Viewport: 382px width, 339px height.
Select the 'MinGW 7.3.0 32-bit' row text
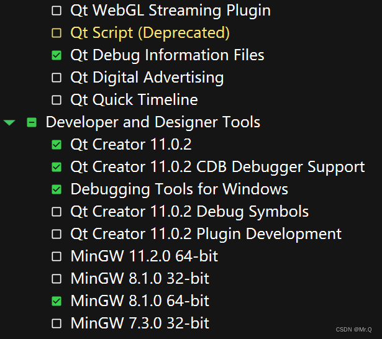click(x=140, y=323)
